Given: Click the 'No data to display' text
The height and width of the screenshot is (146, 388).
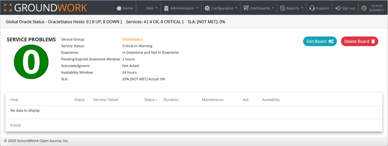Looking at the screenshot, I should (x=25, y=111).
